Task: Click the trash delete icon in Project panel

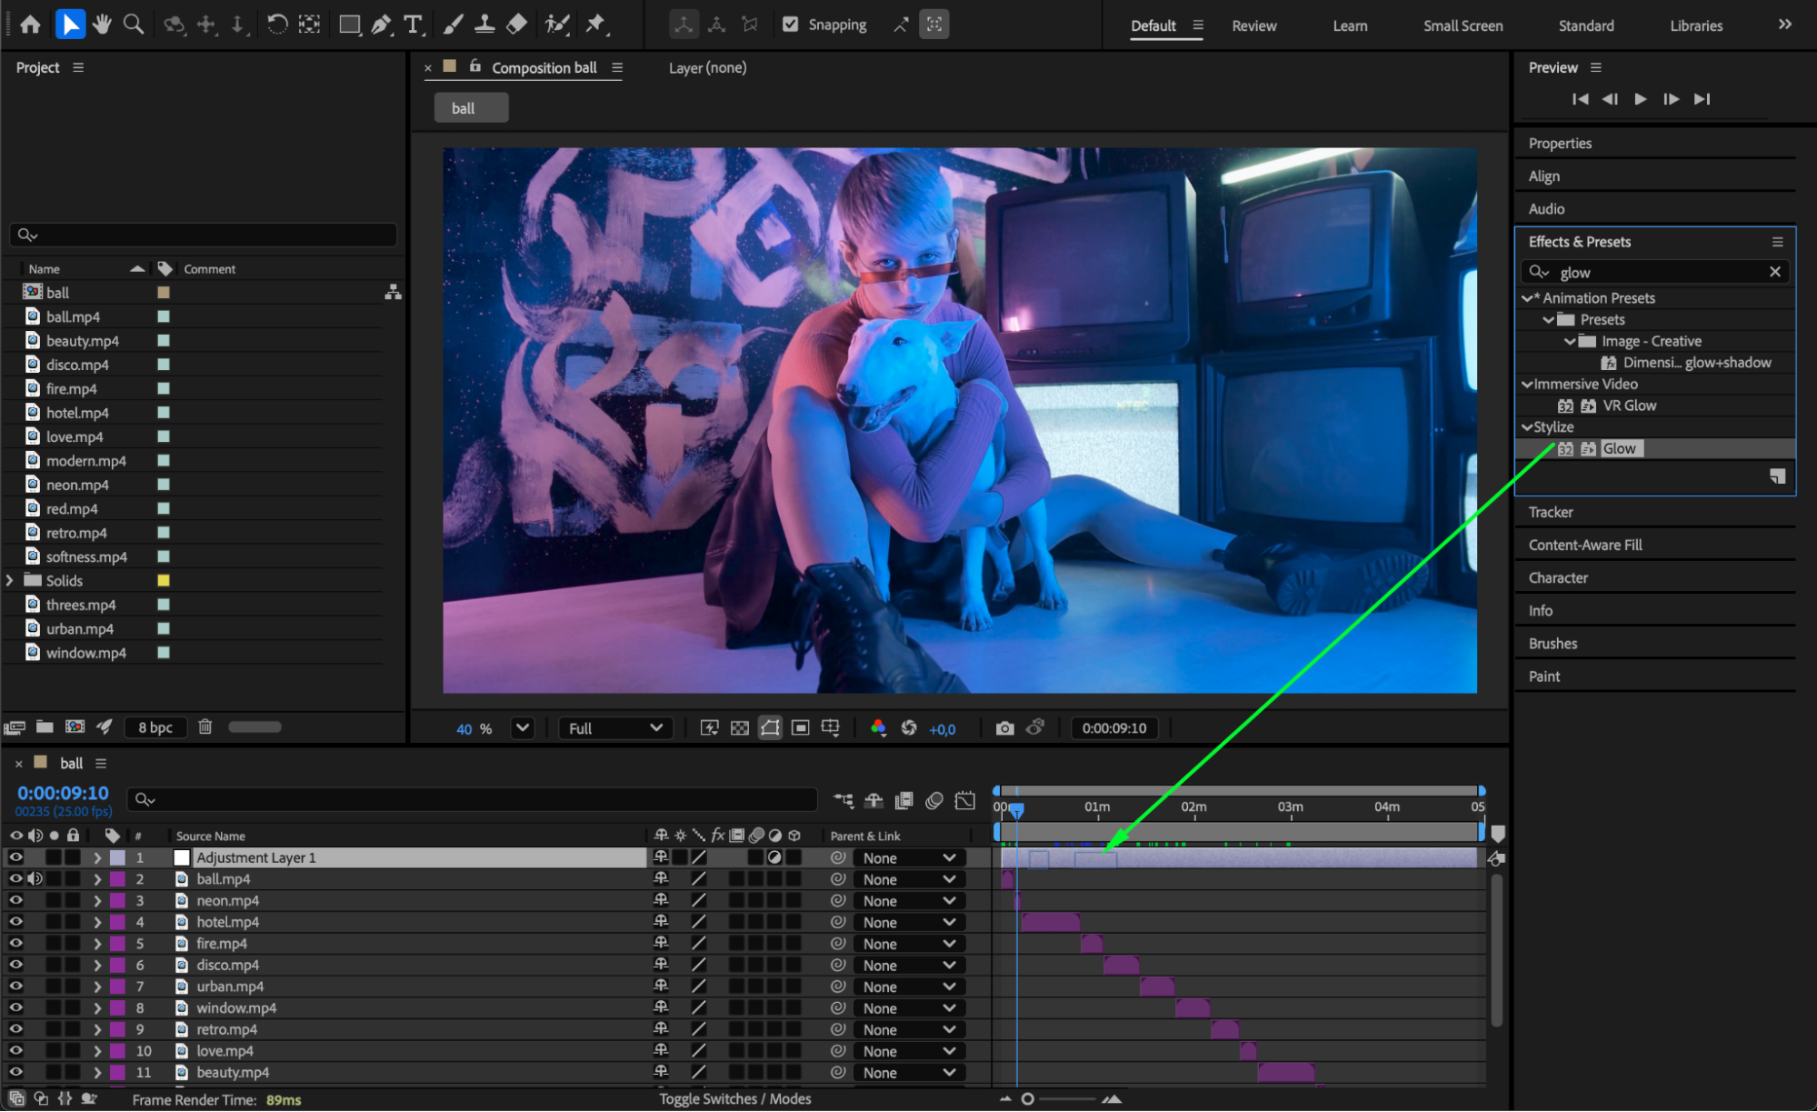Action: coord(205,726)
